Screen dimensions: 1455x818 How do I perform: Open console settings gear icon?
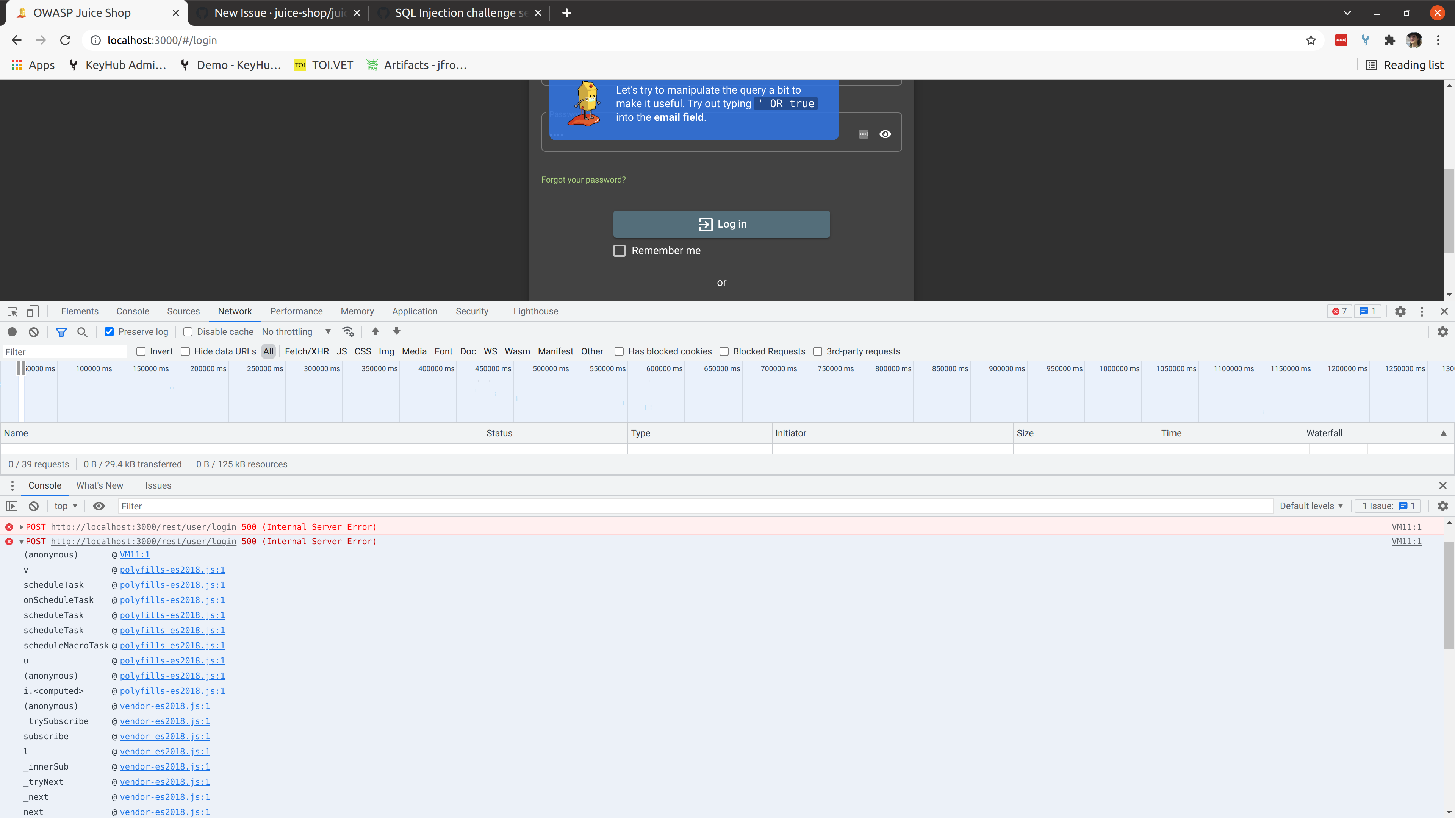[1442, 506]
